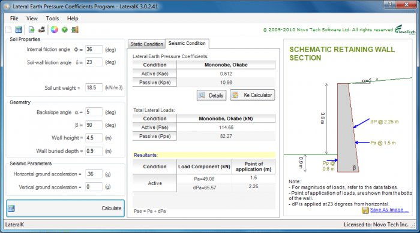Open the color wheel settings icon

point(55,30)
